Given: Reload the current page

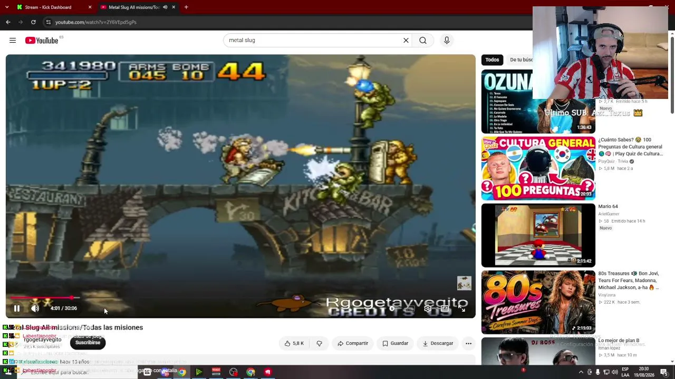Looking at the screenshot, I should point(33,22).
